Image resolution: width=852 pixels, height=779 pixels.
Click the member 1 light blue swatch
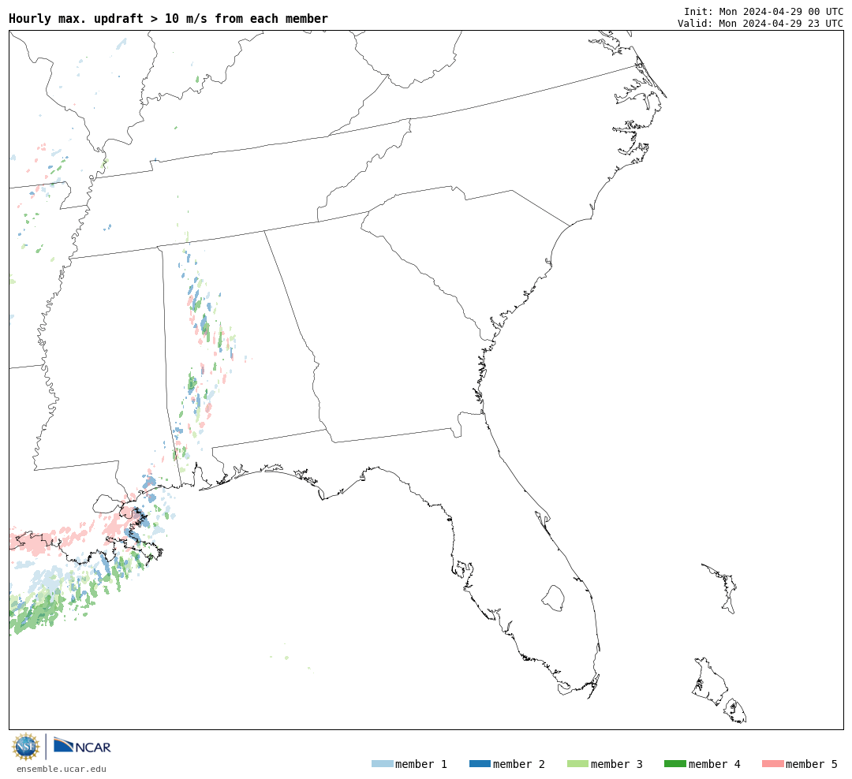[382, 764]
